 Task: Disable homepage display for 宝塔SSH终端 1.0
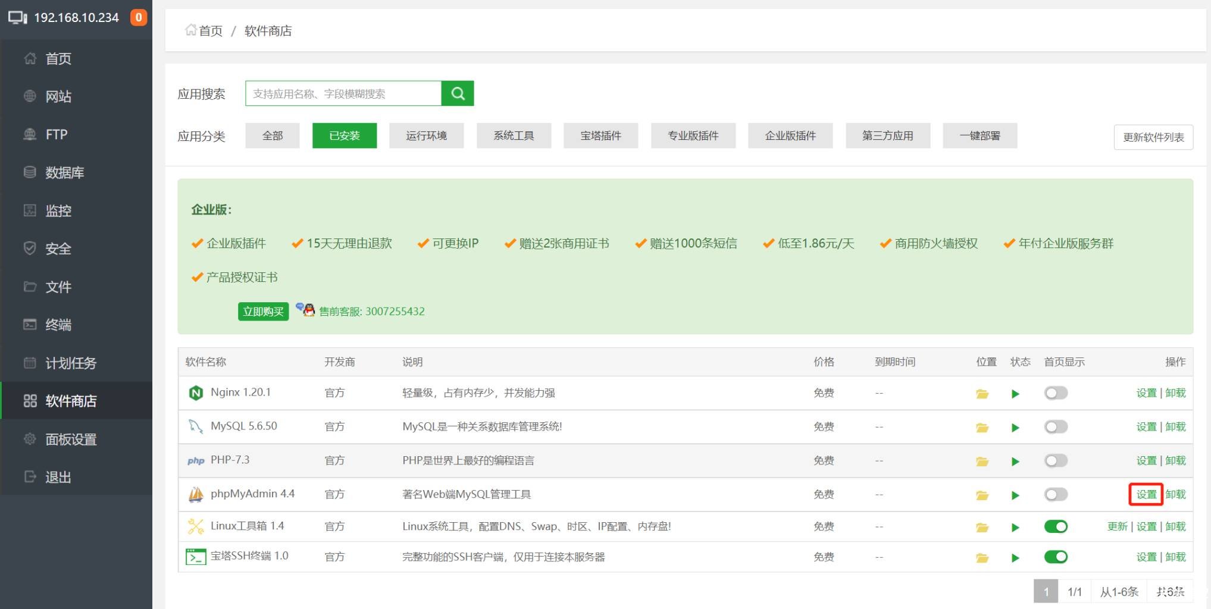[x=1056, y=557]
